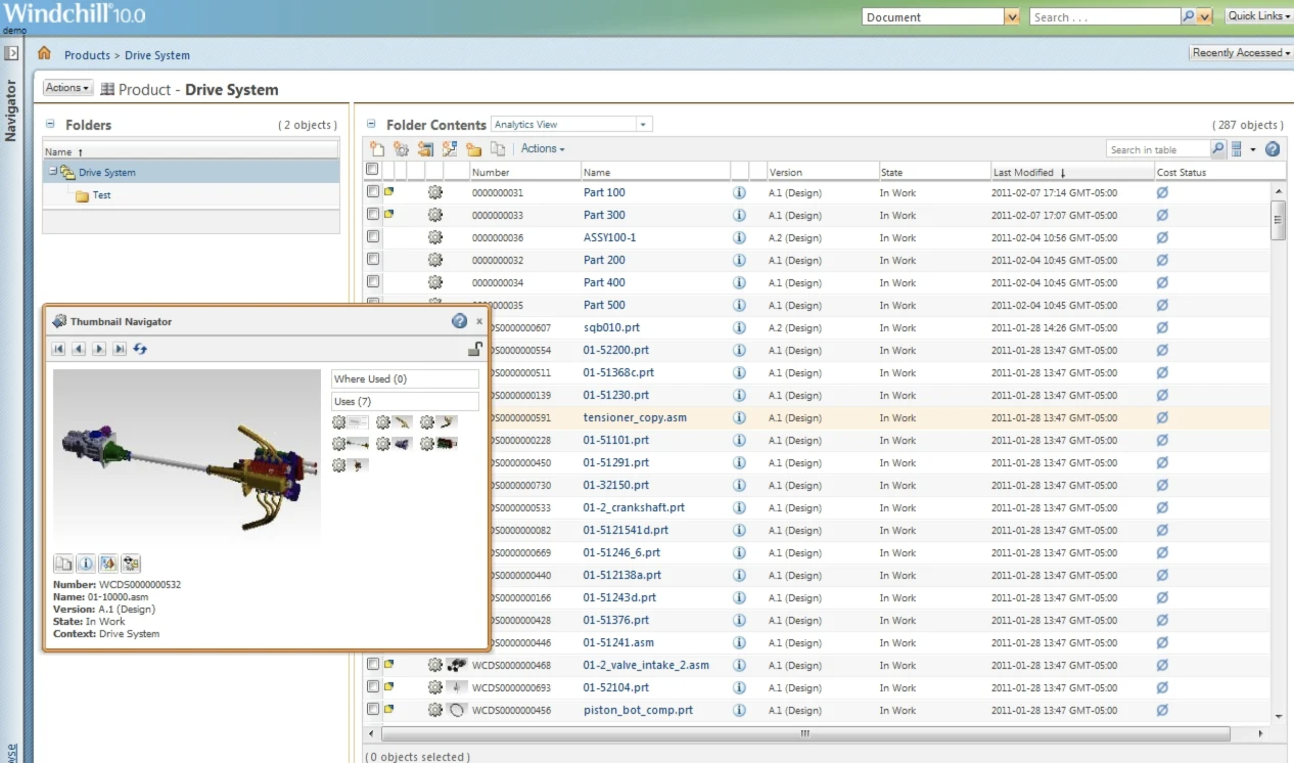Open the new part creation icon
The height and width of the screenshot is (763, 1294).
[x=401, y=149]
